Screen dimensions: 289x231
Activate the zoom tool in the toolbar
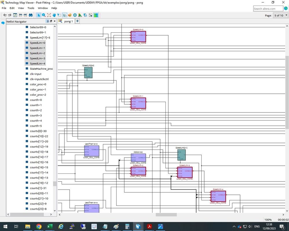tap(44, 15)
